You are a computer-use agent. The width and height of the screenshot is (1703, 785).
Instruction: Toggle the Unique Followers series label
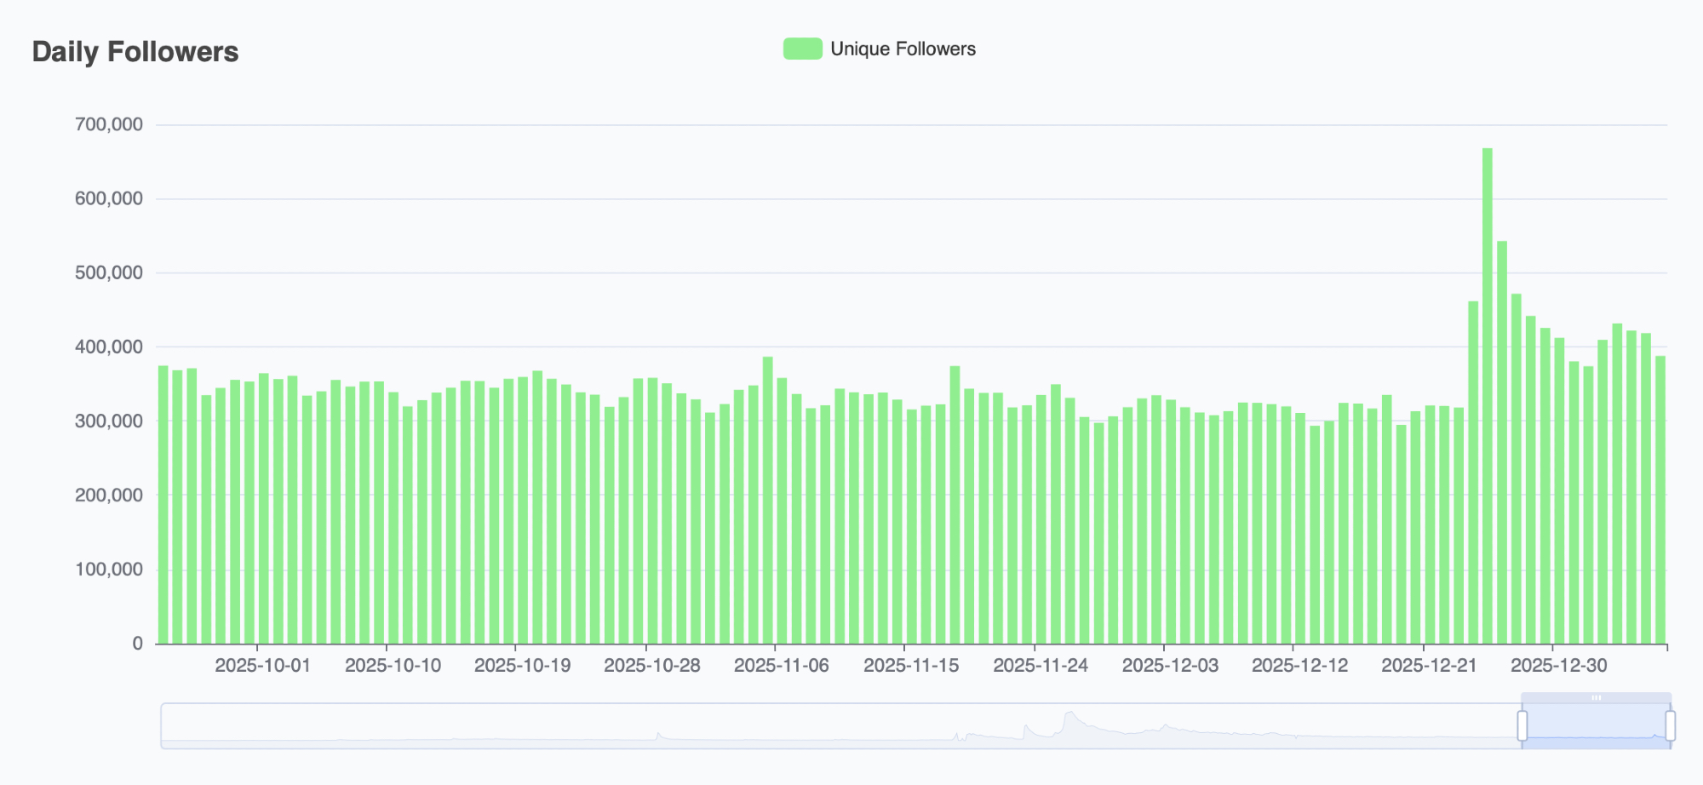[903, 49]
